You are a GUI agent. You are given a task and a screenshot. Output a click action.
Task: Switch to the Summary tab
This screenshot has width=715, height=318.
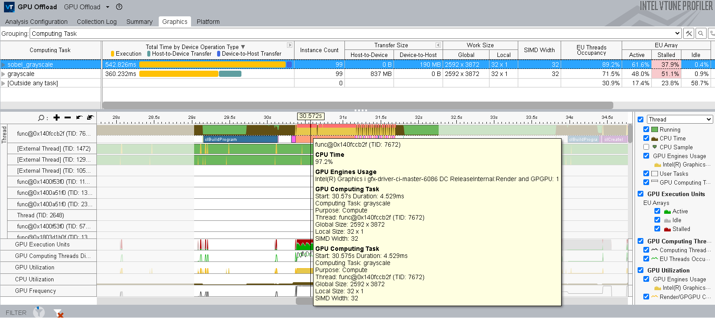tap(139, 22)
